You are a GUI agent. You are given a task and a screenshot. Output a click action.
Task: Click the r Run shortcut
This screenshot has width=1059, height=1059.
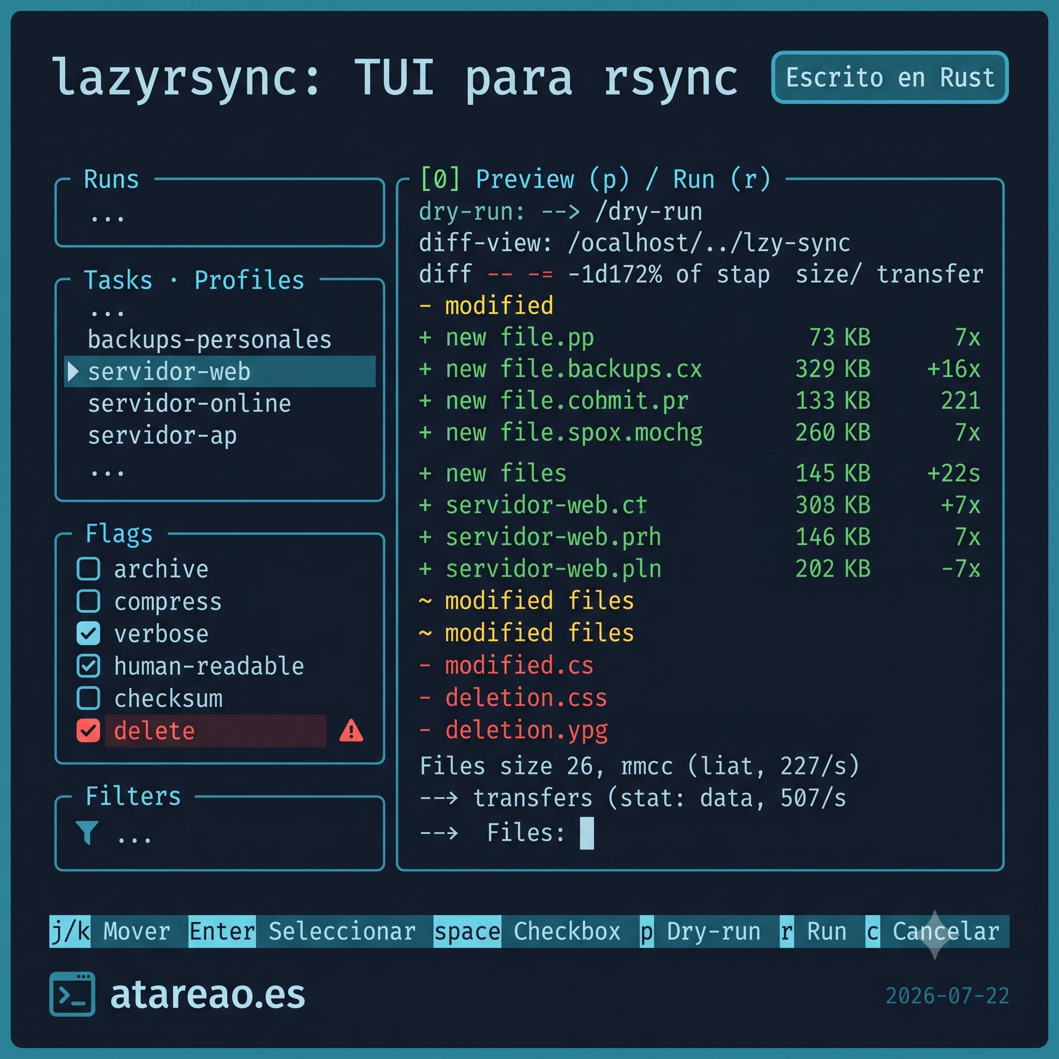click(813, 931)
